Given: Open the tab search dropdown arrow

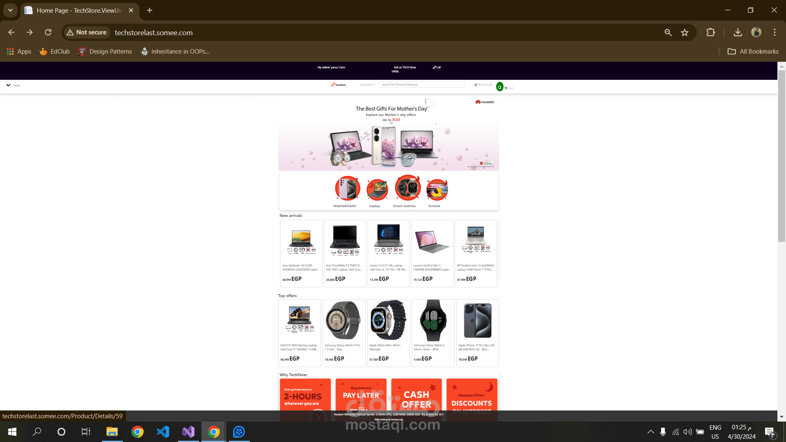Looking at the screenshot, I should coord(10,10).
